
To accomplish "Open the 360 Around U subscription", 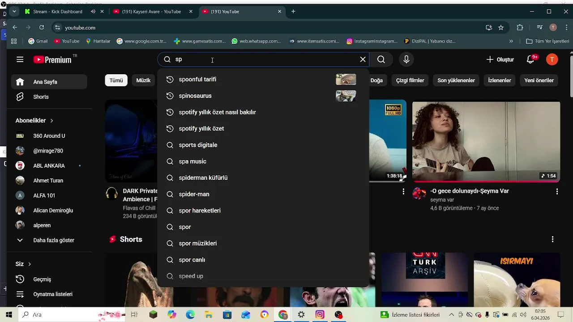I will coord(49,136).
